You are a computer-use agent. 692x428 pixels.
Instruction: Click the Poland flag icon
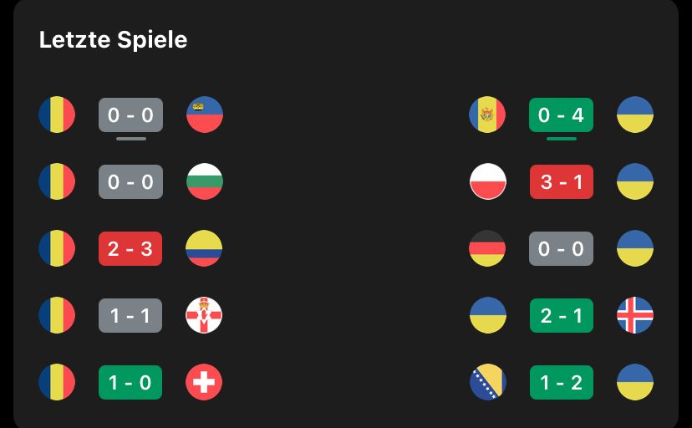coord(488,182)
